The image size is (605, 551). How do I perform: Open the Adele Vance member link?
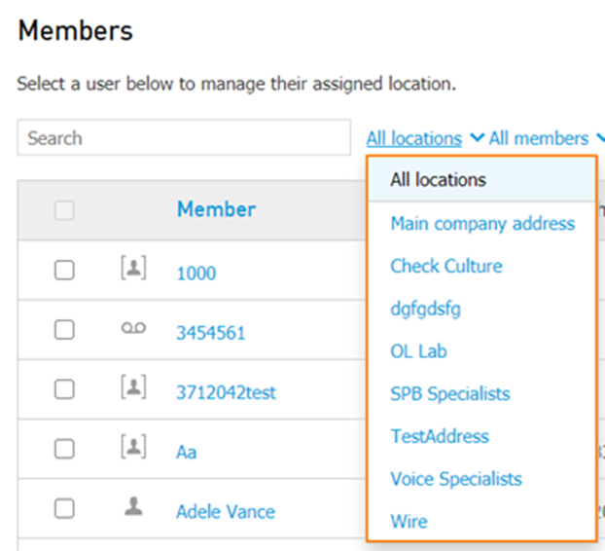point(226,512)
